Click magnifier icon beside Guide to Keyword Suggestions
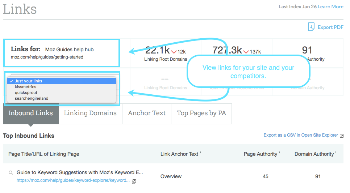This screenshot has width=350, height=193. tap(11, 173)
